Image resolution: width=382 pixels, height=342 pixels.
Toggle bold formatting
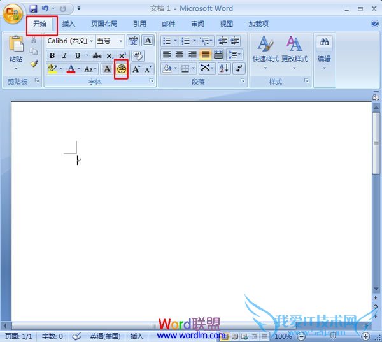coord(52,55)
